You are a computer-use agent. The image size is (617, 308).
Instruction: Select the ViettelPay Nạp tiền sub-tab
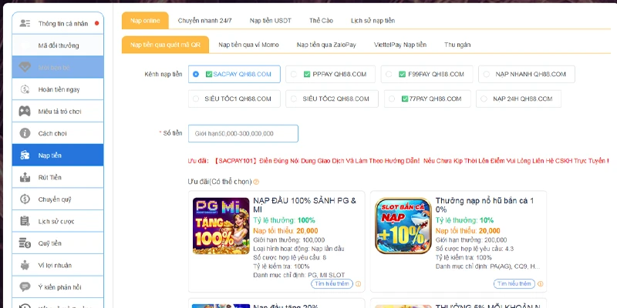point(400,45)
